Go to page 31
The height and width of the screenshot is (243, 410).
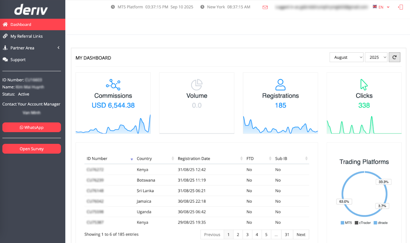click(x=287, y=235)
